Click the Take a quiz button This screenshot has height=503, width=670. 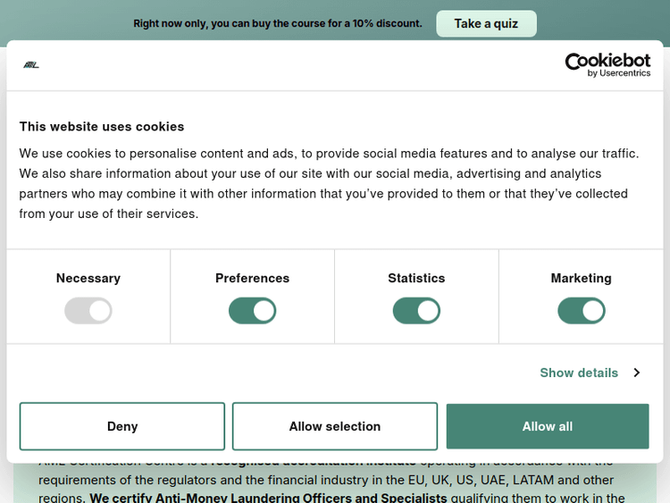pos(486,23)
